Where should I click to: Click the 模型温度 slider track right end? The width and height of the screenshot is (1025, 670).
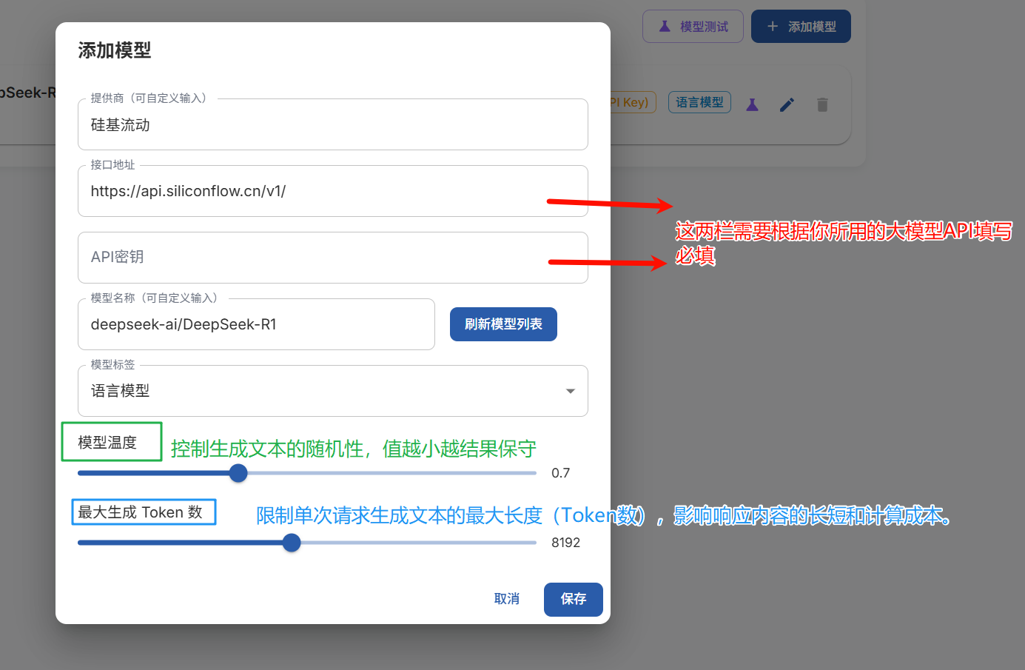click(529, 473)
